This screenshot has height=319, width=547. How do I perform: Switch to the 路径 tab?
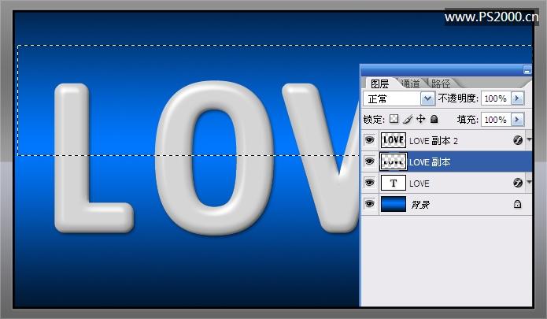(x=441, y=83)
